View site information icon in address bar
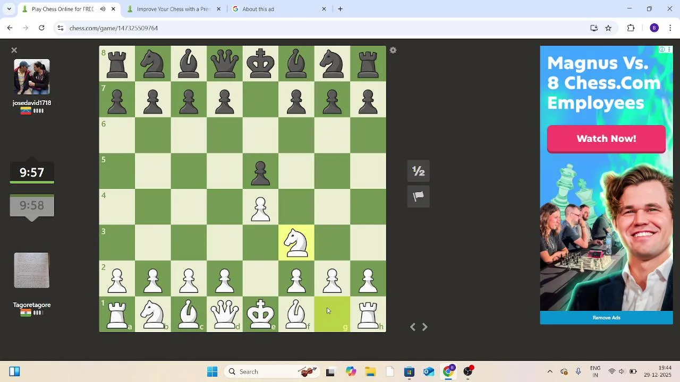 point(61,28)
